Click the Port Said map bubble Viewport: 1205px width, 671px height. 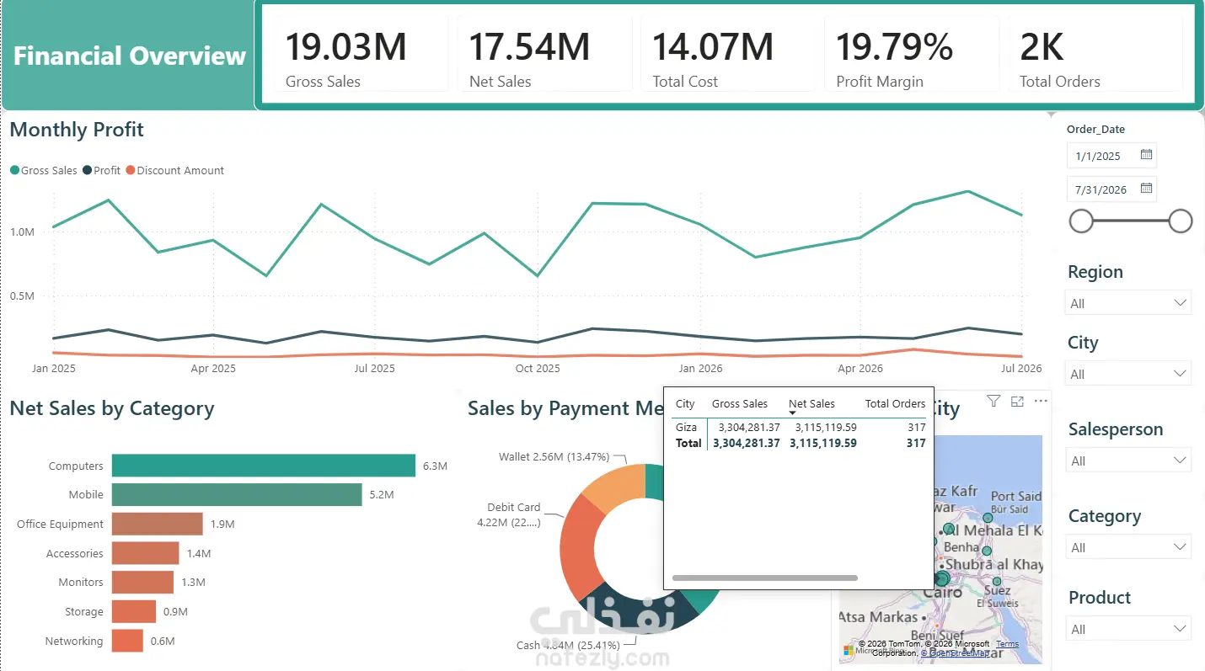tap(988, 518)
